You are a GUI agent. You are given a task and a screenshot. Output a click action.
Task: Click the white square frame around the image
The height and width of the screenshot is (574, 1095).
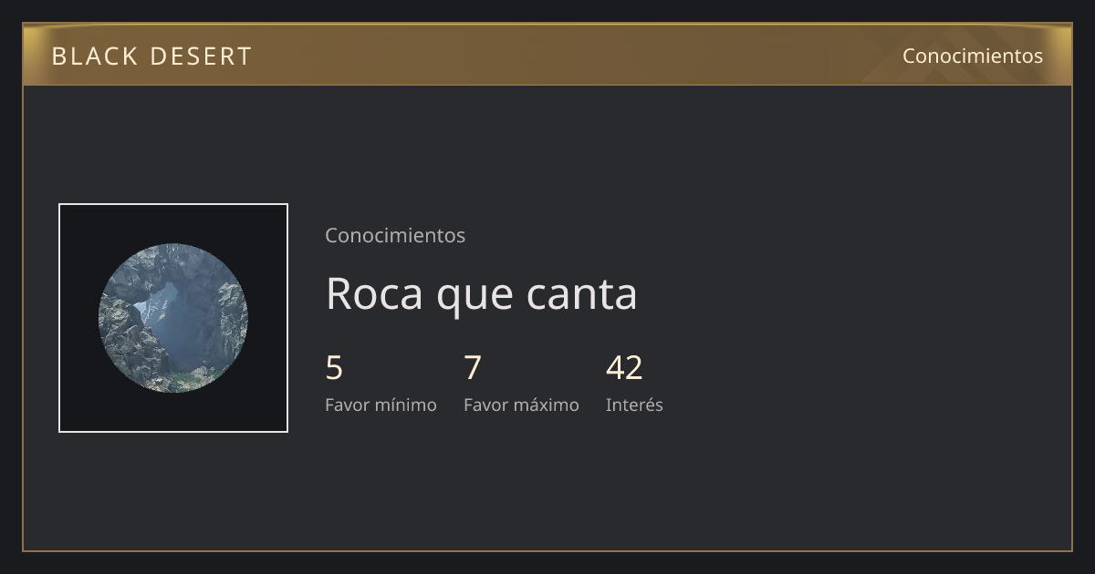pos(173,205)
